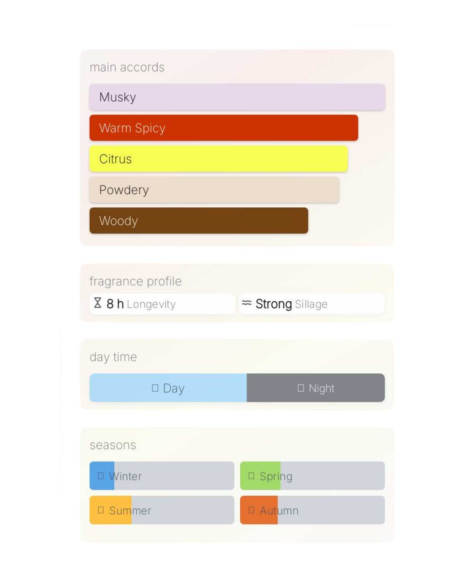This screenshot has height=573, width=459.
Task: Choose the Powdery accord bar
Action: (214, 190)
